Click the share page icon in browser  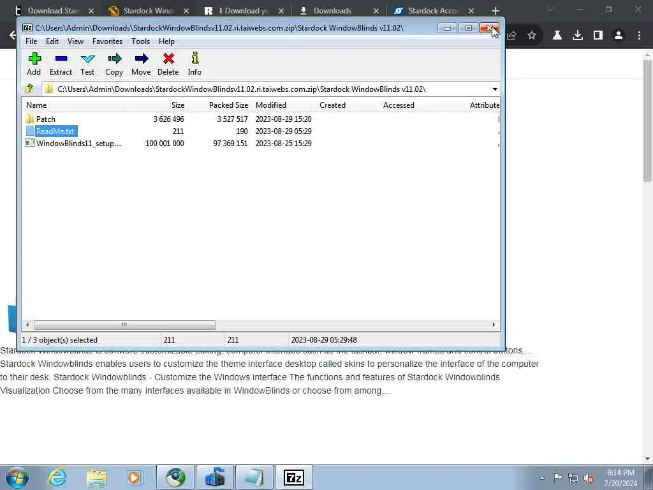coord(512,36)
